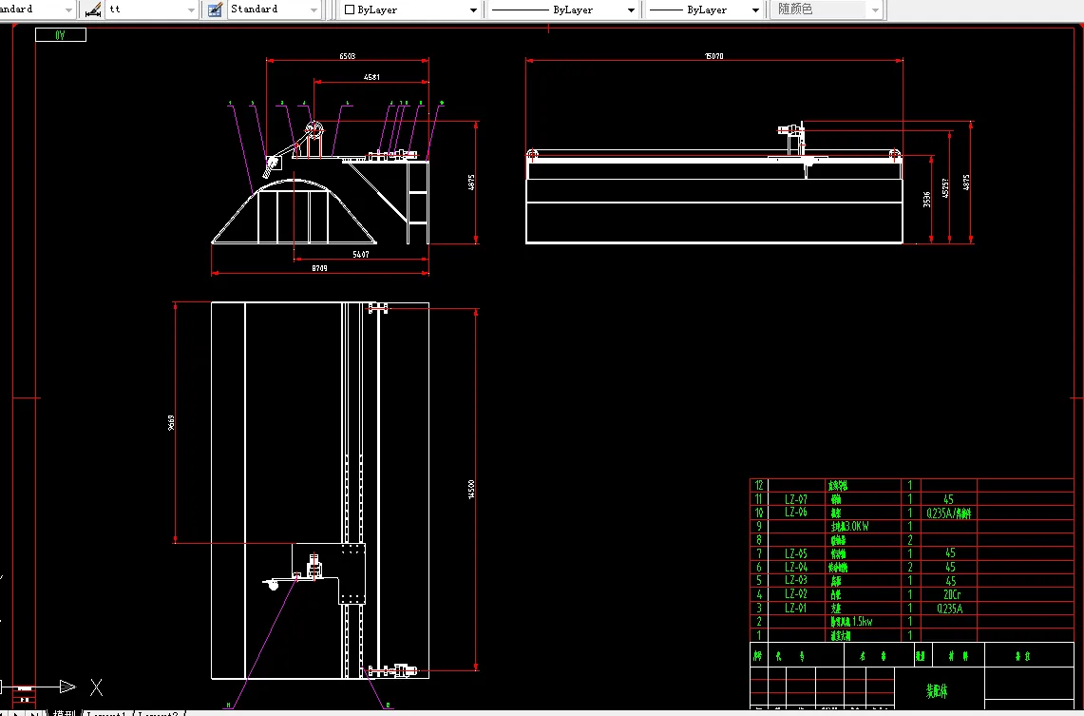
Task: Select the 3536 vertical dimension text
Action: click(x=927, y=200)
